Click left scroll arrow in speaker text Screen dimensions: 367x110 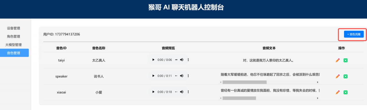220,82
